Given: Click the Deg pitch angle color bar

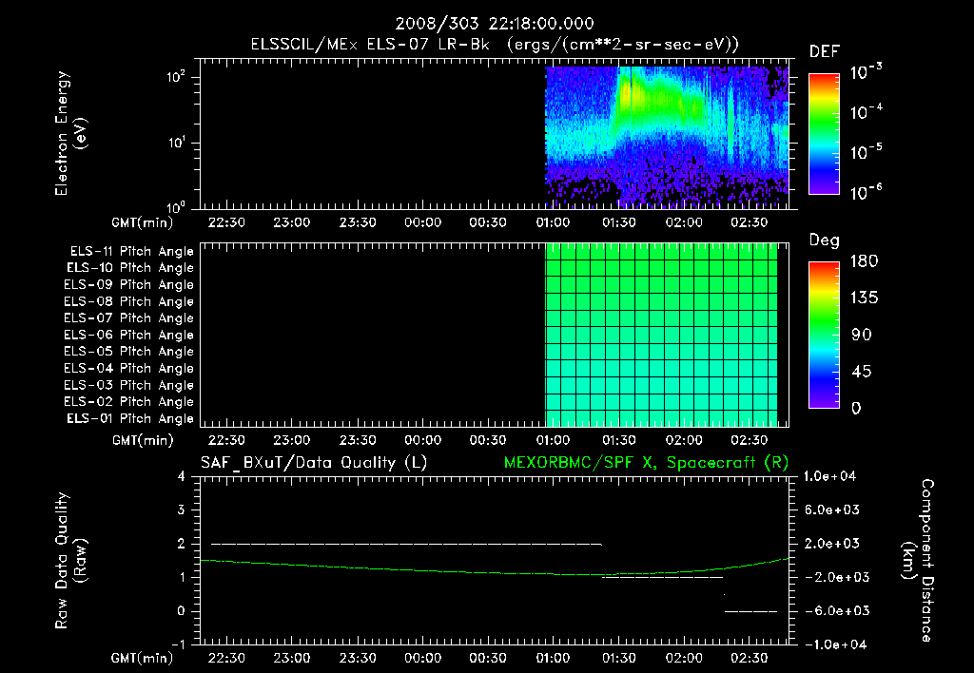Looking at the screenshot, I should (824, 336).
